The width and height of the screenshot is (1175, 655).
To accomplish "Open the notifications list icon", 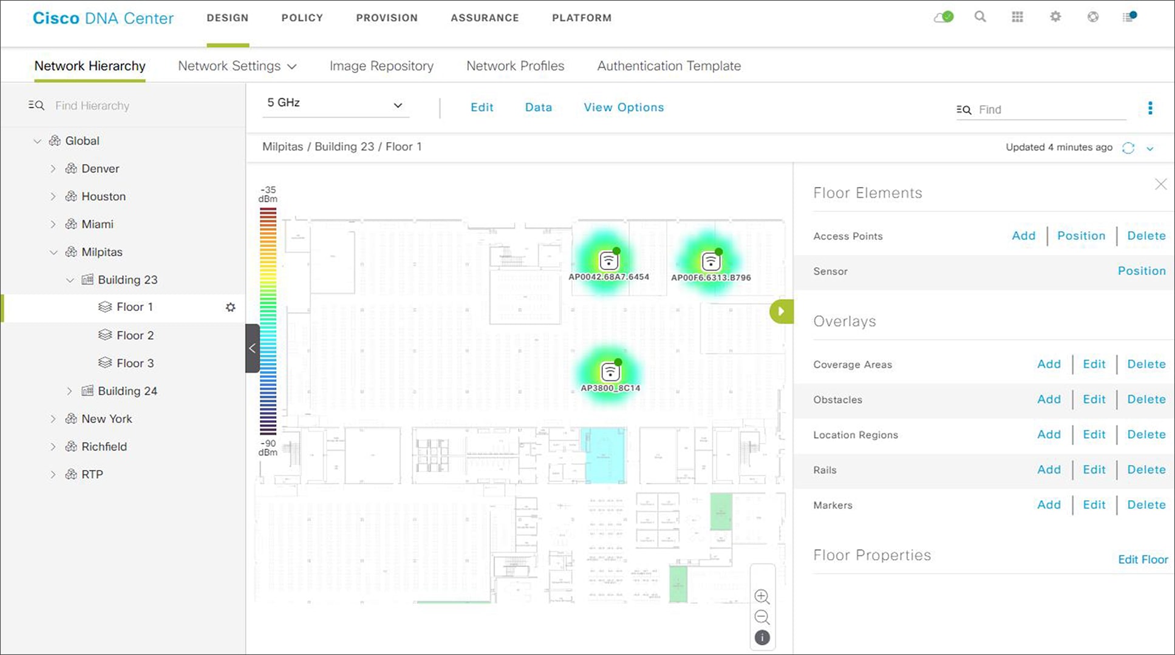I will (1129, 17).
